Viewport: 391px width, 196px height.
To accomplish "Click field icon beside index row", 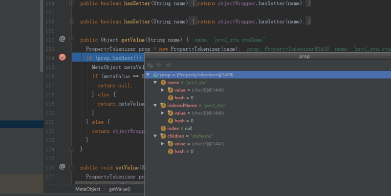I will [x=163, y=129].
